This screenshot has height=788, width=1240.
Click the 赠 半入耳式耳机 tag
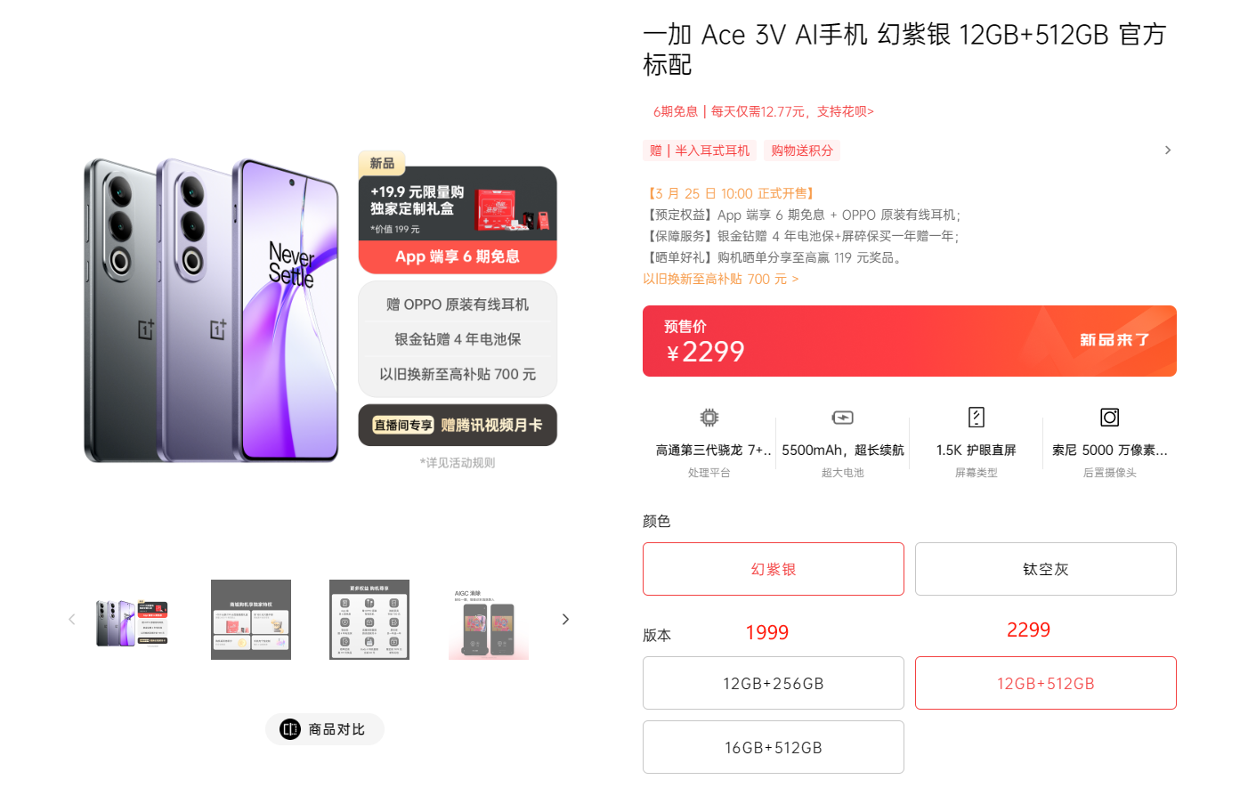click(x=700, y=150)
